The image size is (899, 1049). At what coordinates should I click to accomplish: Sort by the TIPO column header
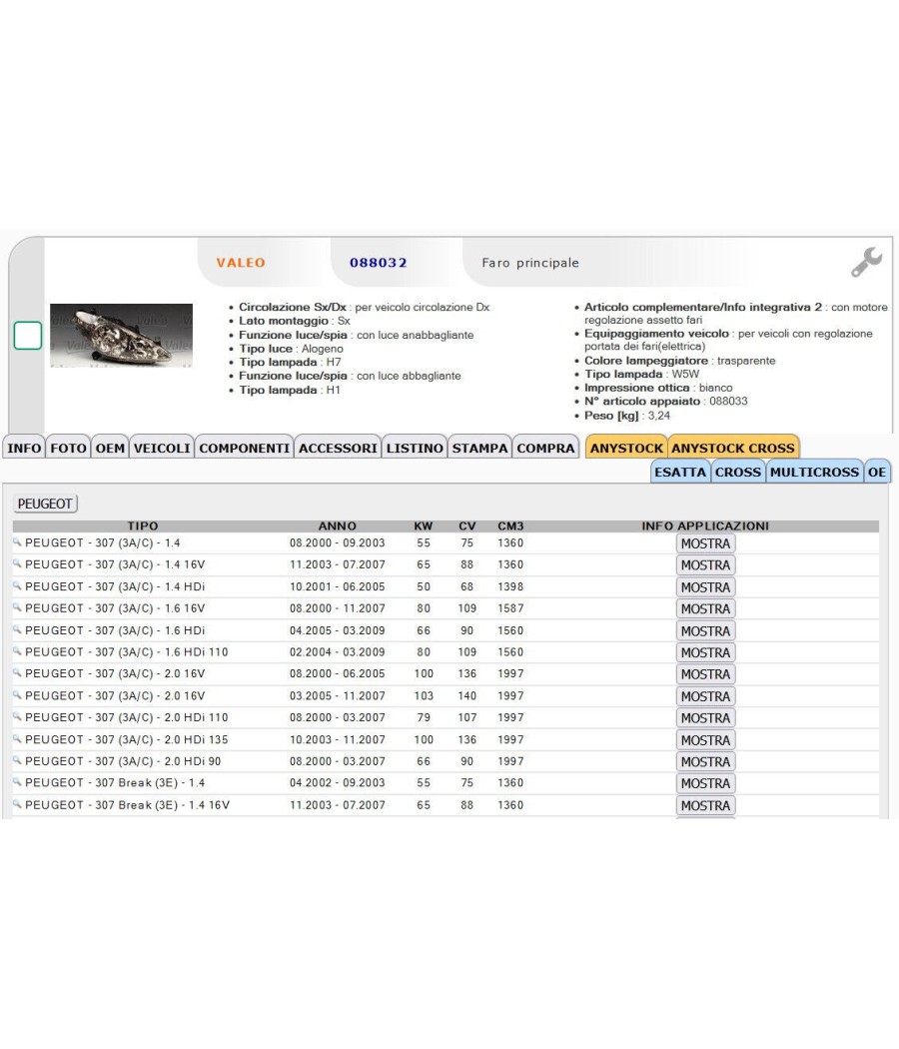tap(143, 525)
